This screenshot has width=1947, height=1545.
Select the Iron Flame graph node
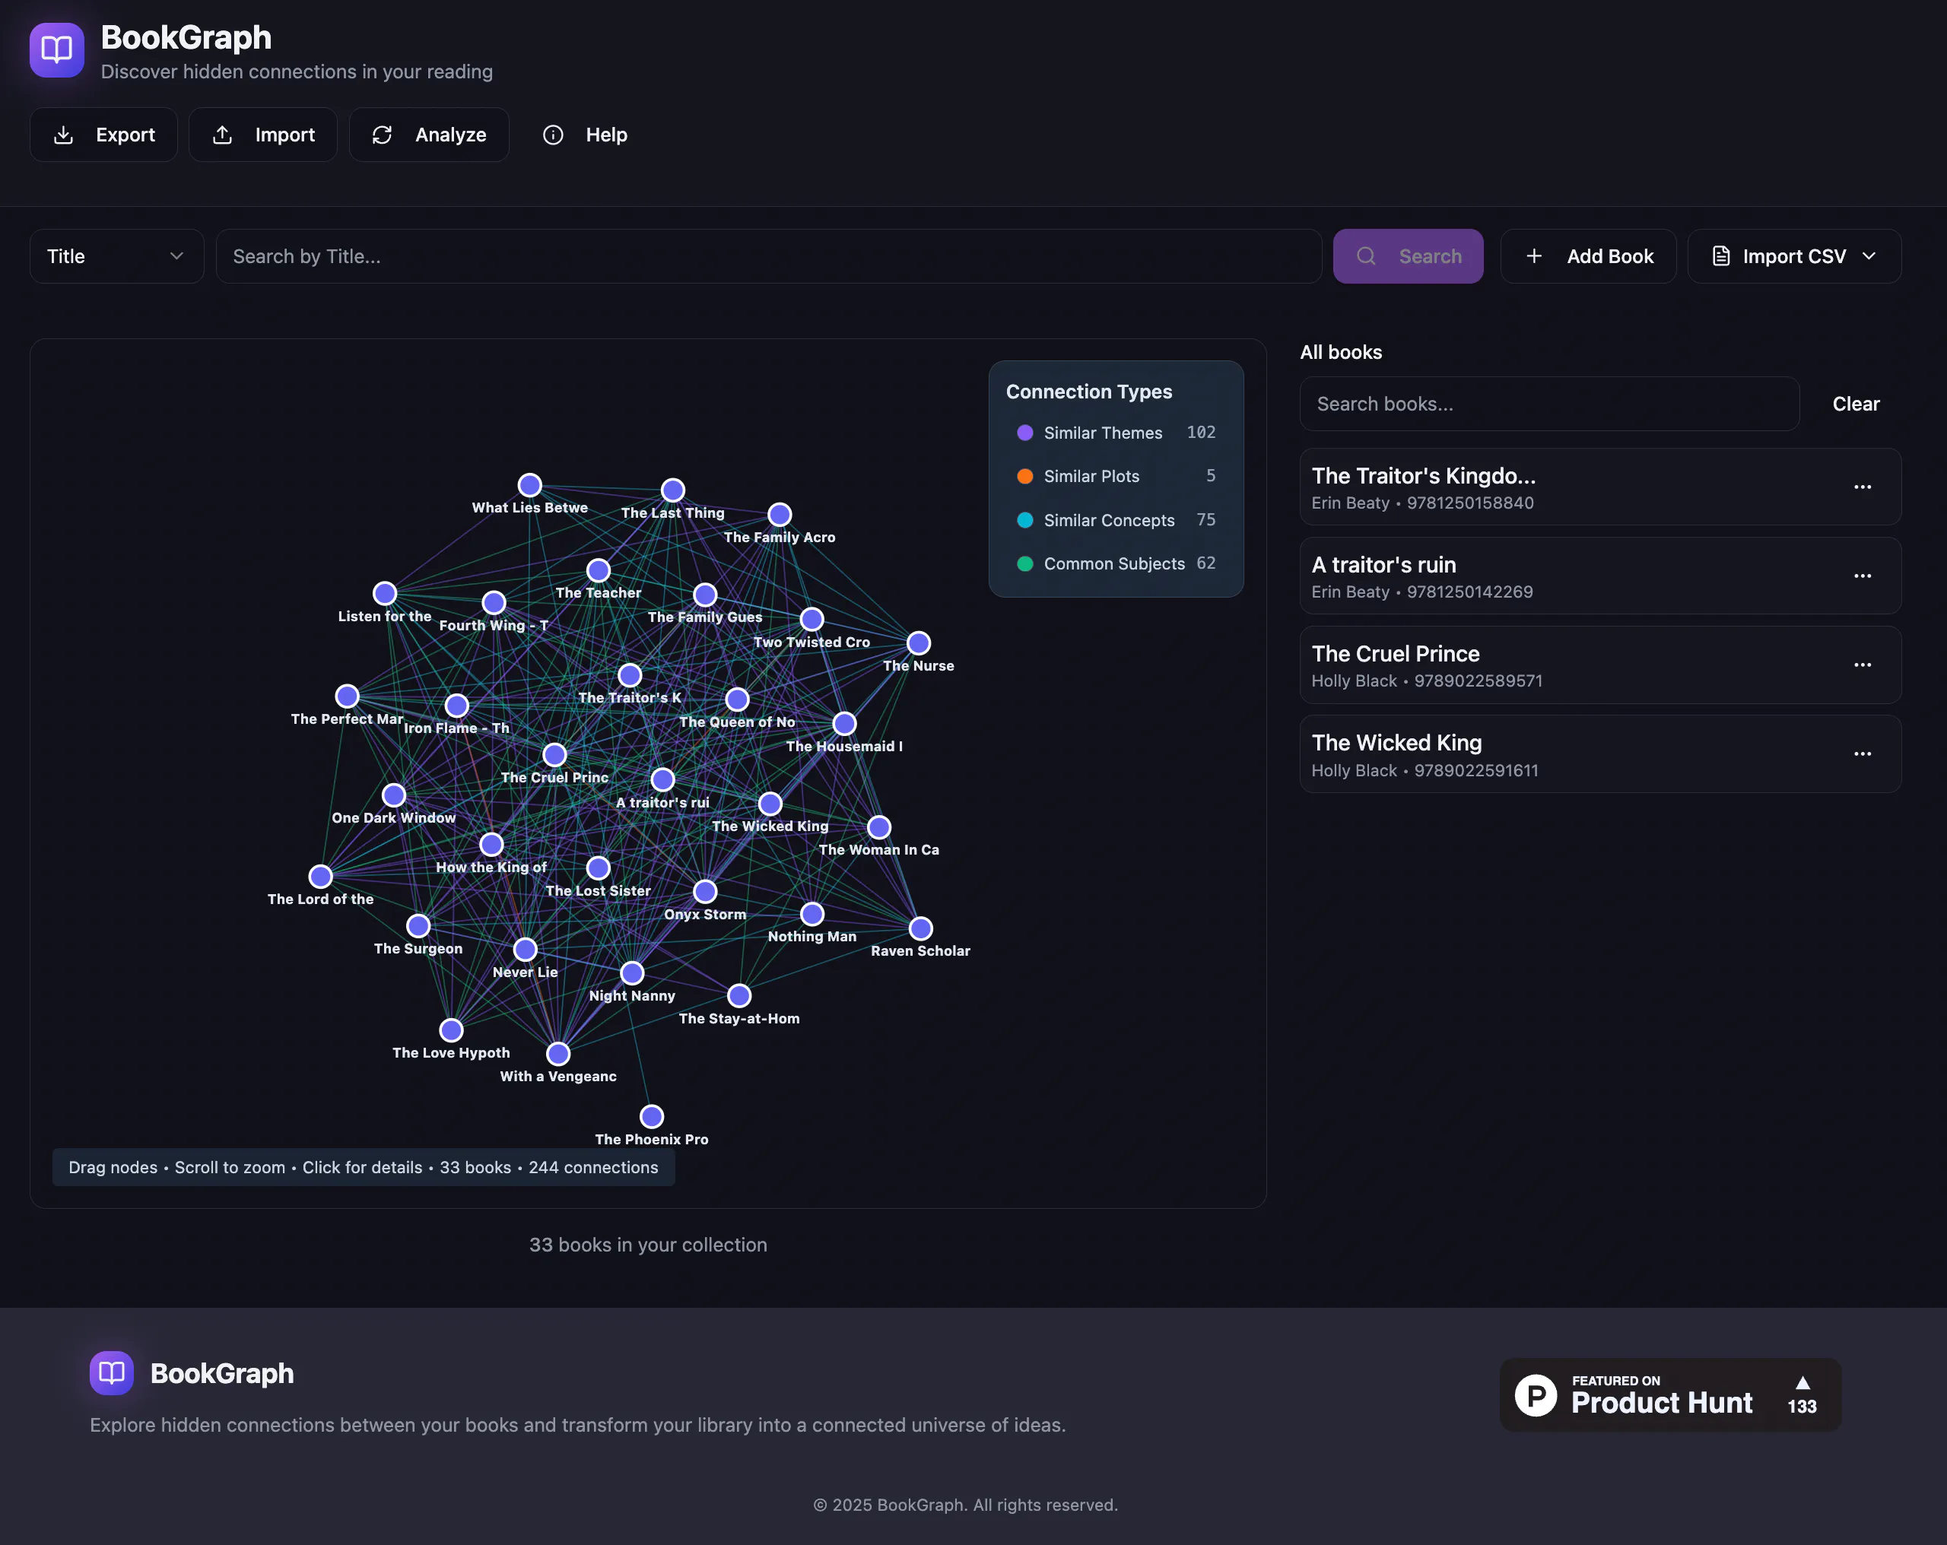457,706
